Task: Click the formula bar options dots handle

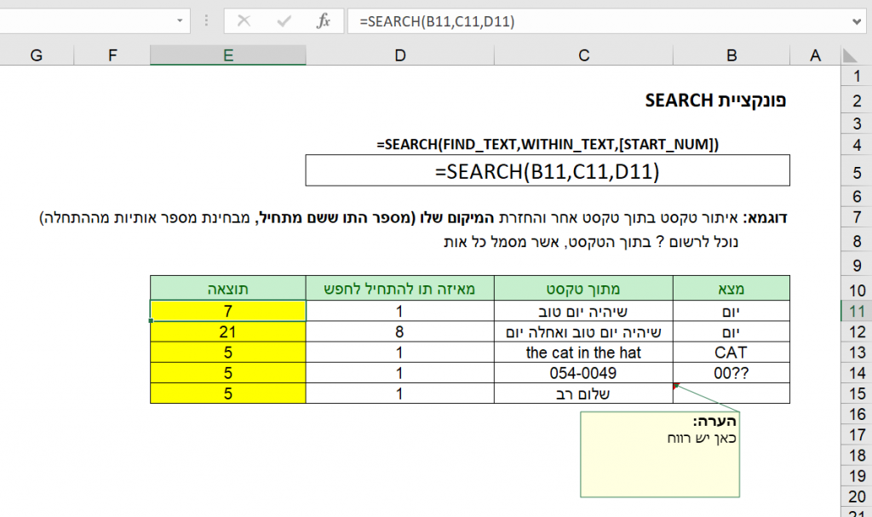Action: point(206,21)
